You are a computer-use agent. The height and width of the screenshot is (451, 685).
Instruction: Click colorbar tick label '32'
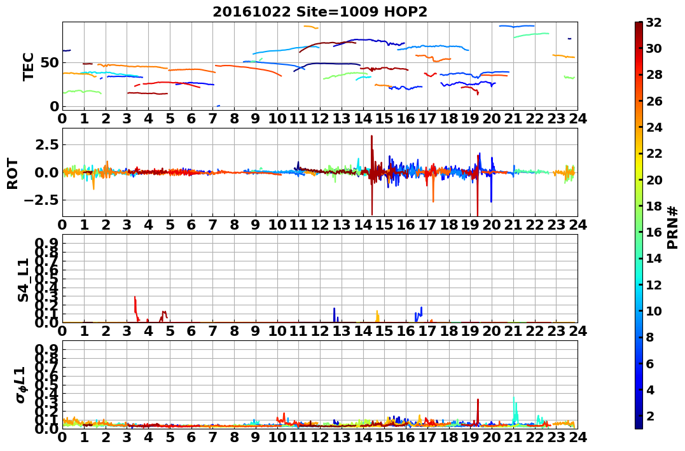(x=654, y=22)
